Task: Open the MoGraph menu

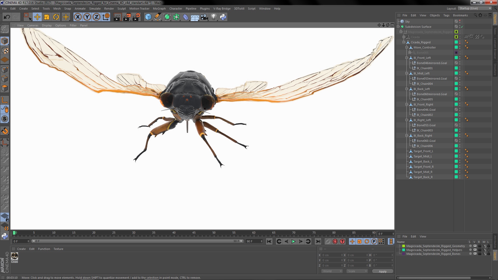Action: click(159, 9)
